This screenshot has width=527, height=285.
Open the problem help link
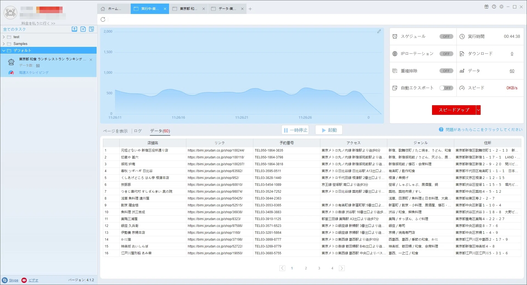(x=484, y=130)
